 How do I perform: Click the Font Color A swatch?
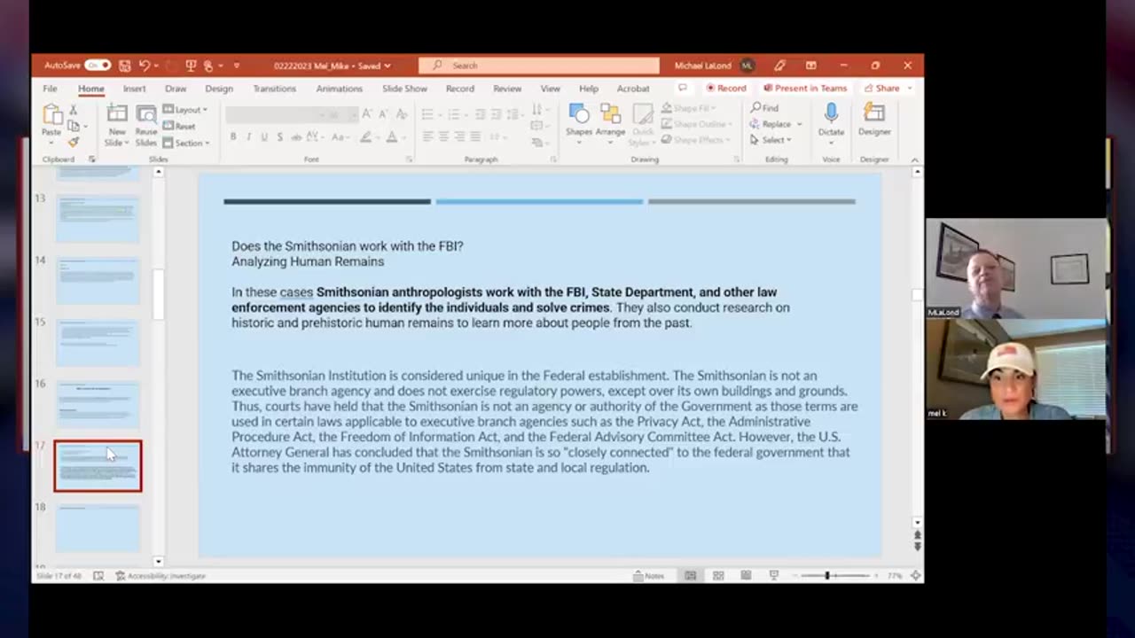(x=391, y=137)
